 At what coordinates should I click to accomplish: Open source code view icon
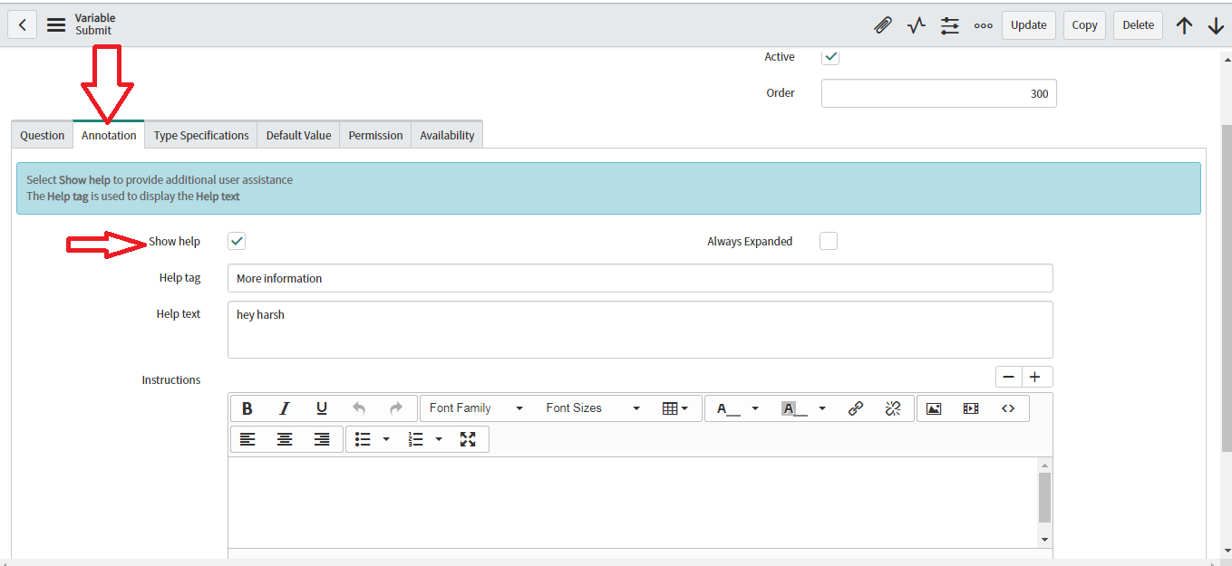pyautogui.click(x=1008, y=408)
